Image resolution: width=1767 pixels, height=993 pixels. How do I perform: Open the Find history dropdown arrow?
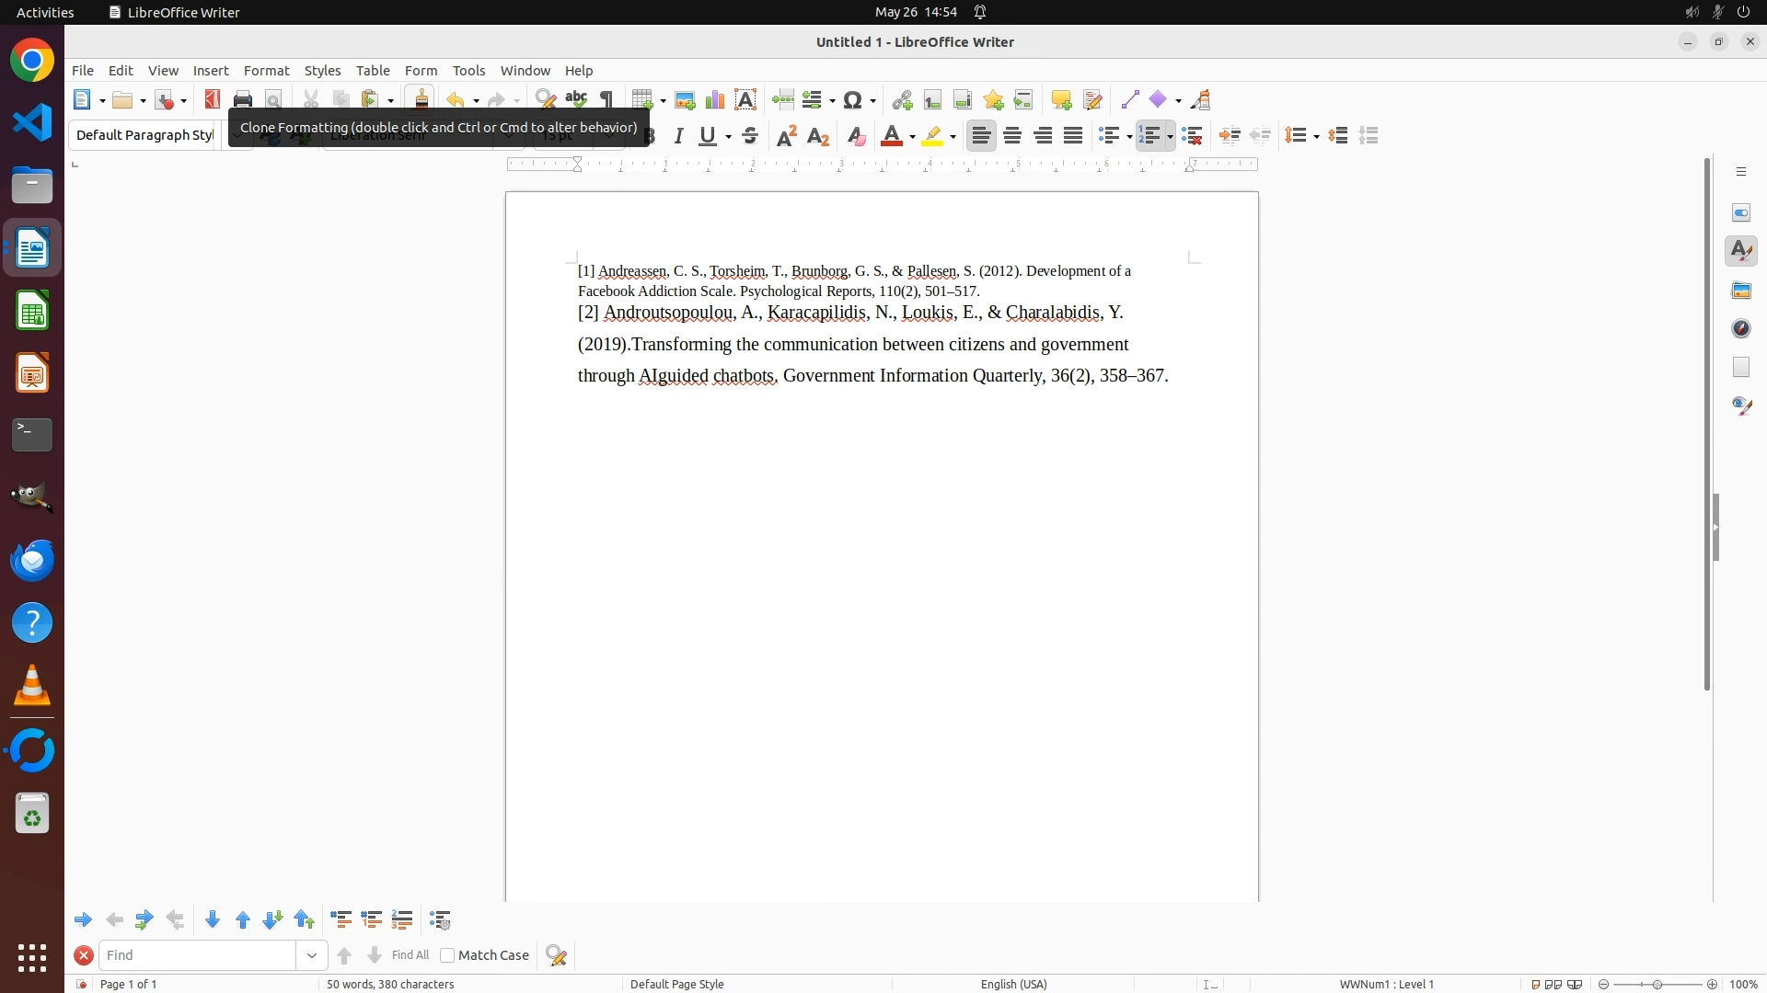click(312, 955)
